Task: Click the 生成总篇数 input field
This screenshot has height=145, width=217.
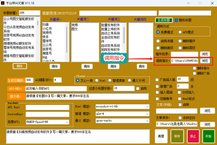Action: coord(29,80)
